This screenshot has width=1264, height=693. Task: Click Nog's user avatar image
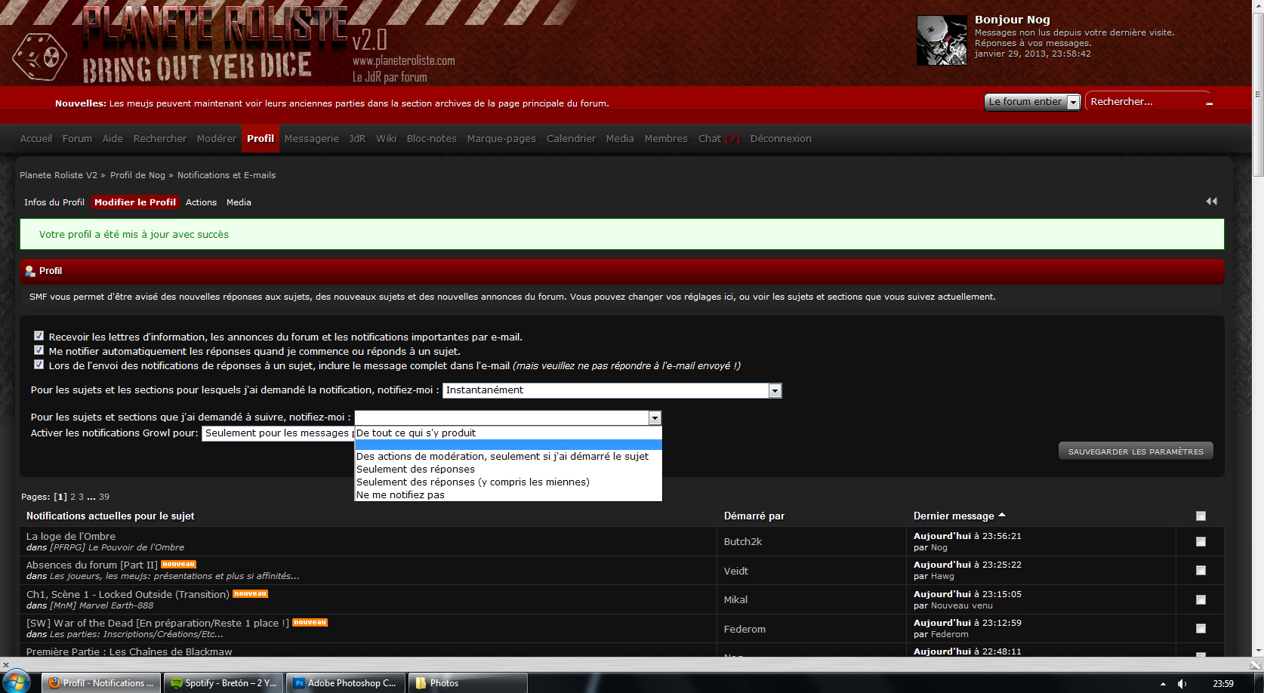[x=941, y=40]
